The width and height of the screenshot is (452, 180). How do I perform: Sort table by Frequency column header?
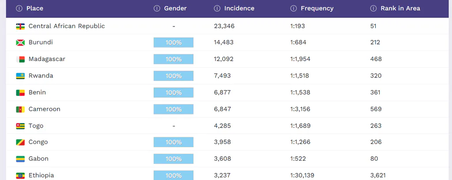tap(317, 8)
